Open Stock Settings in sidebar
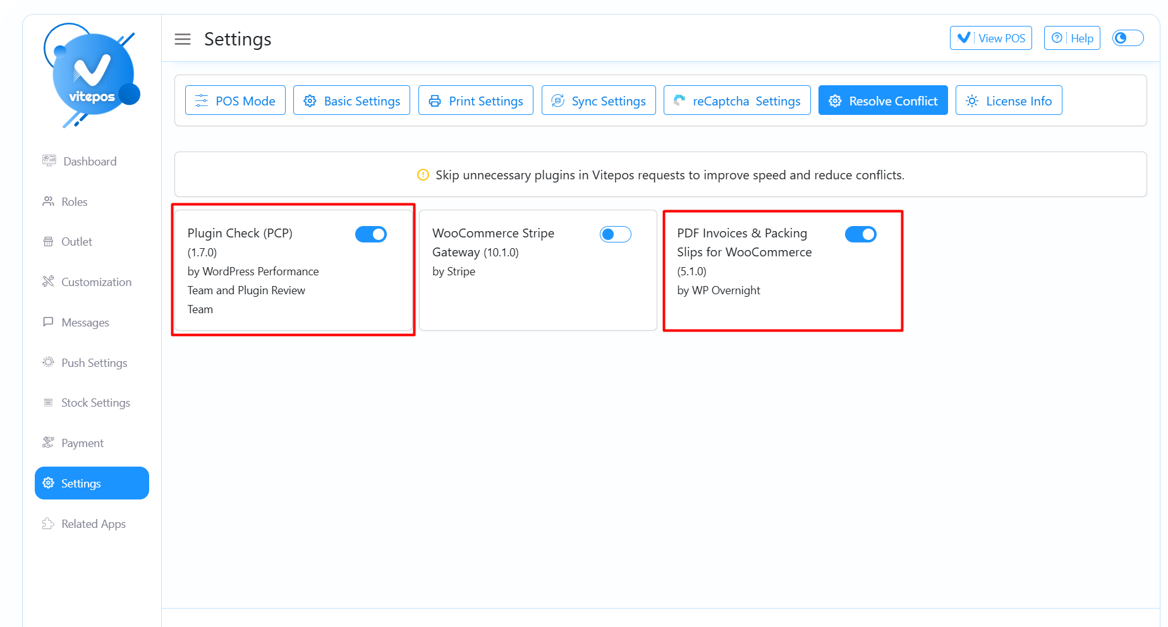 (92, 402)
